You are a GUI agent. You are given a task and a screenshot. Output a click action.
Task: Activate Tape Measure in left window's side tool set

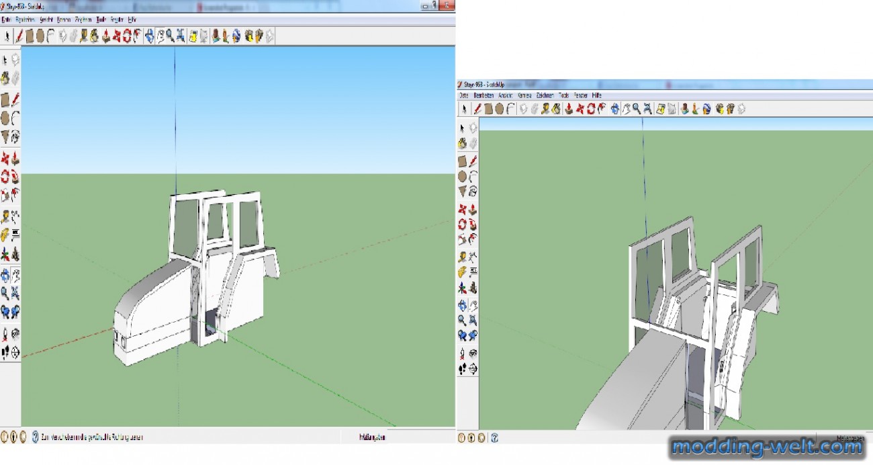pos(5,216)
